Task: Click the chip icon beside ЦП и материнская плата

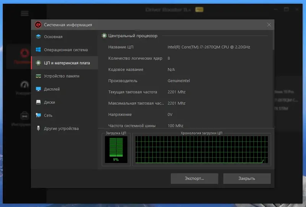Action: (39, 63)
